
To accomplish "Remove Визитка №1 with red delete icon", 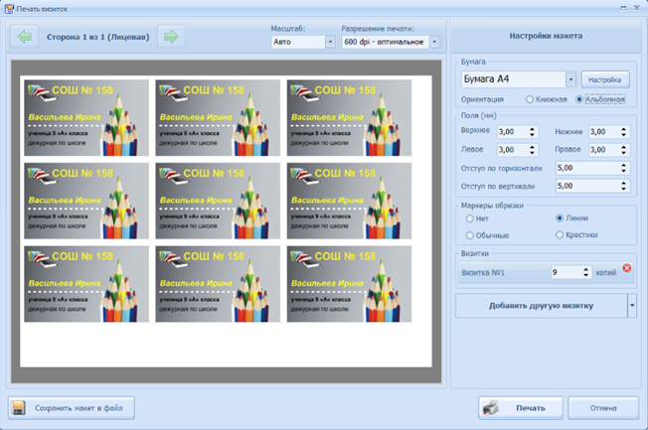I will (626, 268).
